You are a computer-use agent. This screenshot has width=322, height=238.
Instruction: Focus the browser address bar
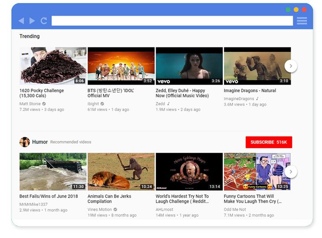pyautogui.click(x=172, y=21)
